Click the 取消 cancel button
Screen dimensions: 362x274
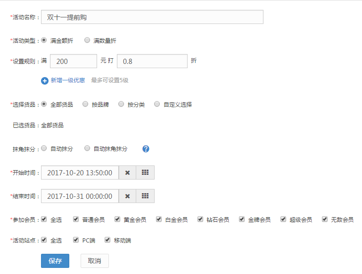coord(94,261)
